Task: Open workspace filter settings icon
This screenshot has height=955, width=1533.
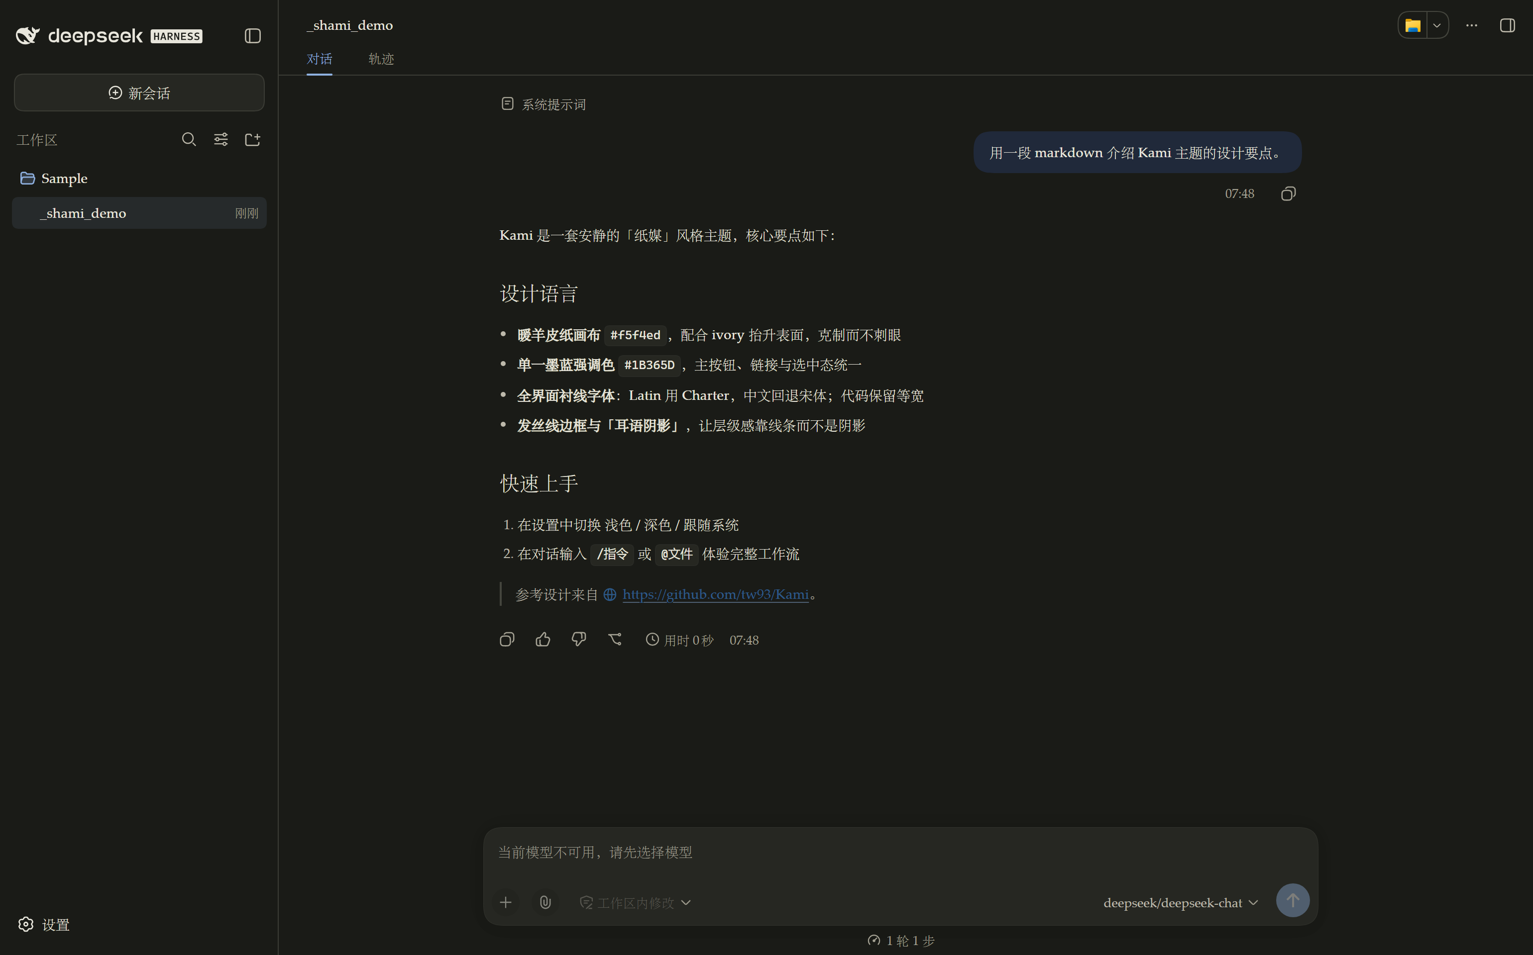Action: [220, 140]
